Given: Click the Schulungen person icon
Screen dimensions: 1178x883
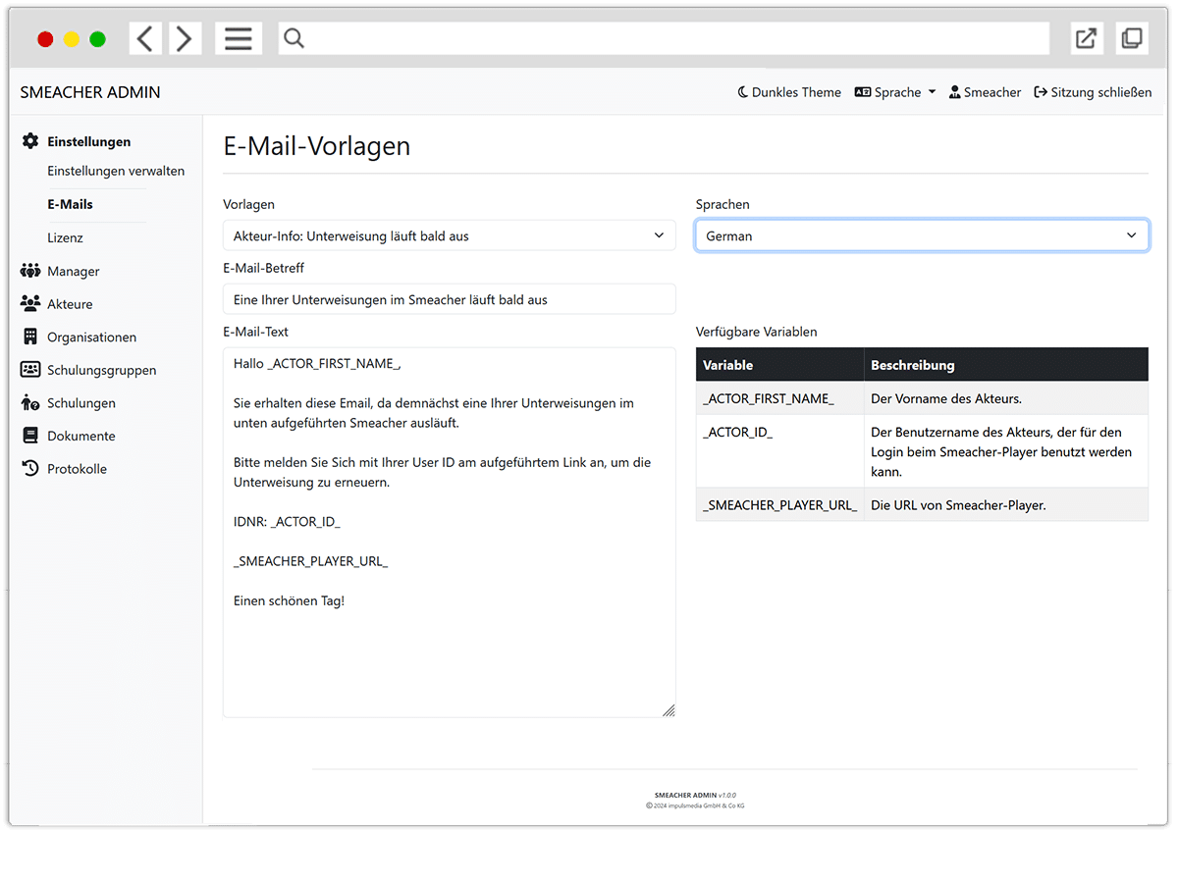Looking at the screenshot, I should pos(30,403).
